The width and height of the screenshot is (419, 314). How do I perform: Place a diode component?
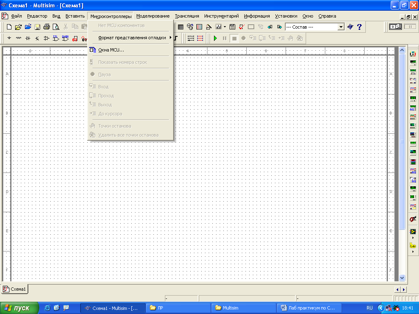28,38
